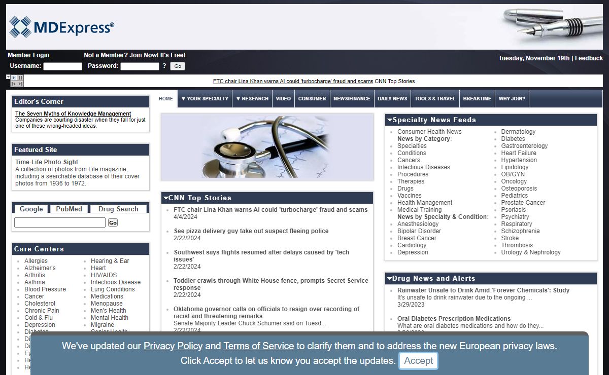The image size is (609, 375).
Task: Focus the Username field
Action: [62, 66]
